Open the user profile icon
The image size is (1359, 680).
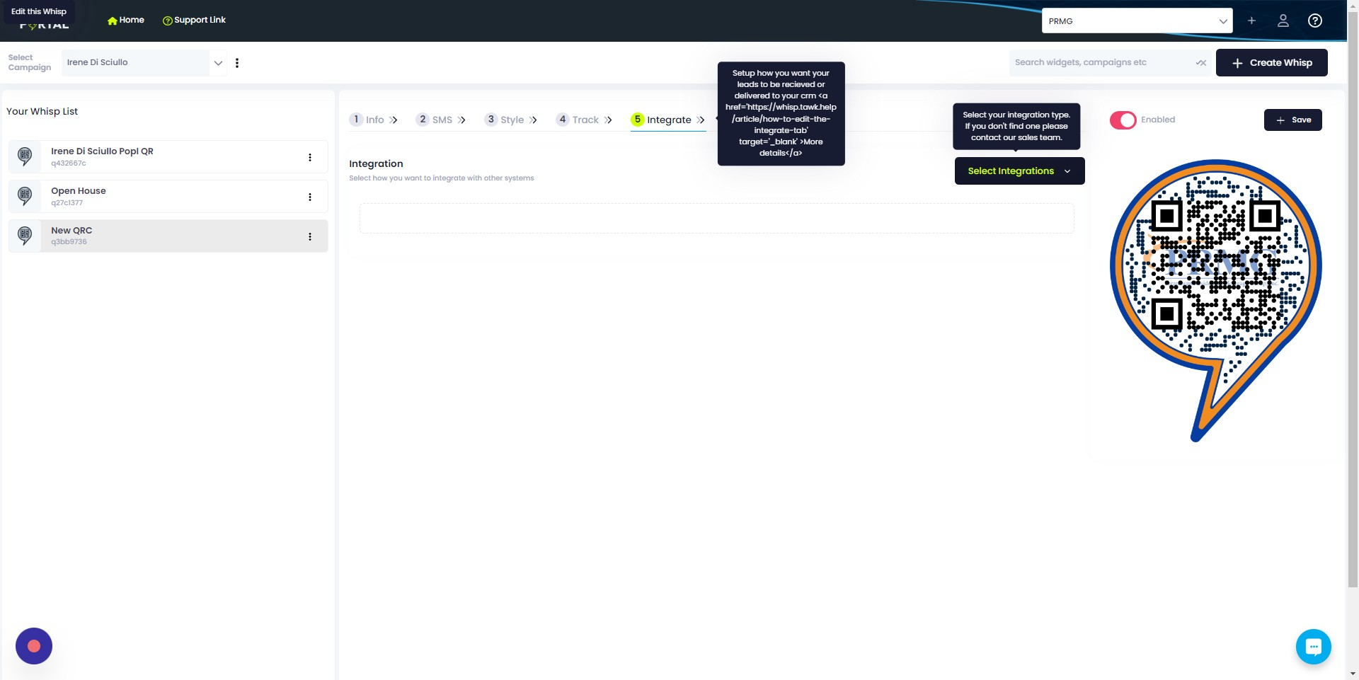tap(1283, 21)
